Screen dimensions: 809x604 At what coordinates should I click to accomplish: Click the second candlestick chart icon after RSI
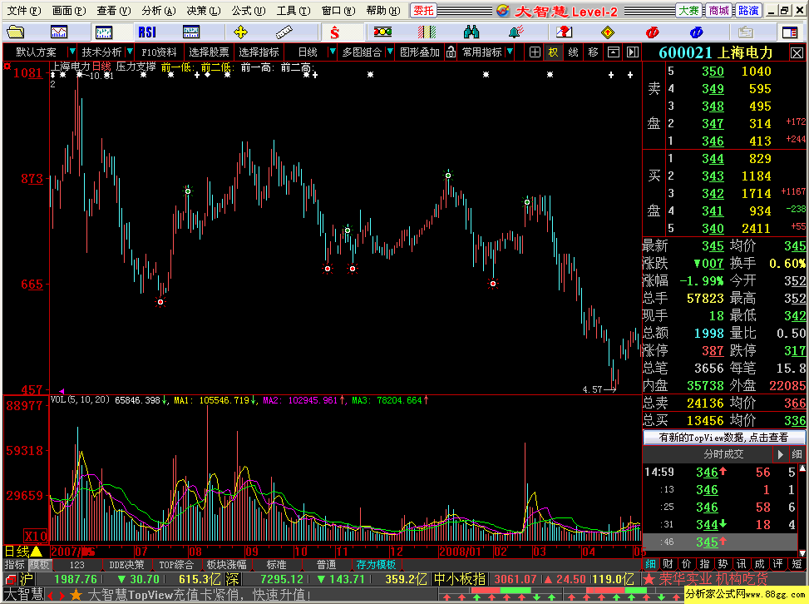click(x=191, y=32)
